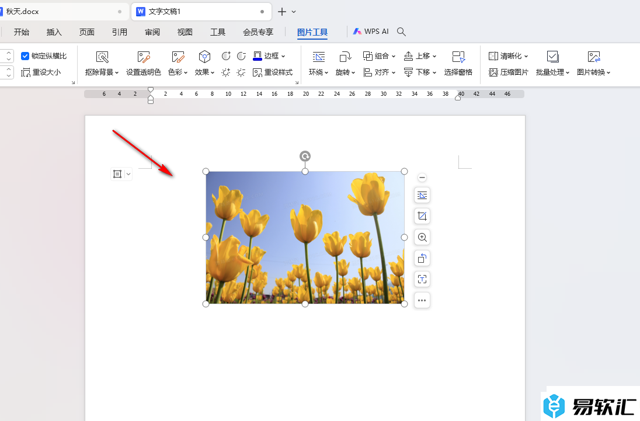The height and width of the screenshot is (421, 640).
Task: Click 压缩图片 compress picture
Action: (509, 72)
